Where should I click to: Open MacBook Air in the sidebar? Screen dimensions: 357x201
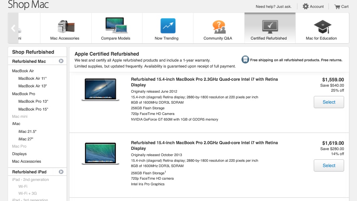click(23, 71)
